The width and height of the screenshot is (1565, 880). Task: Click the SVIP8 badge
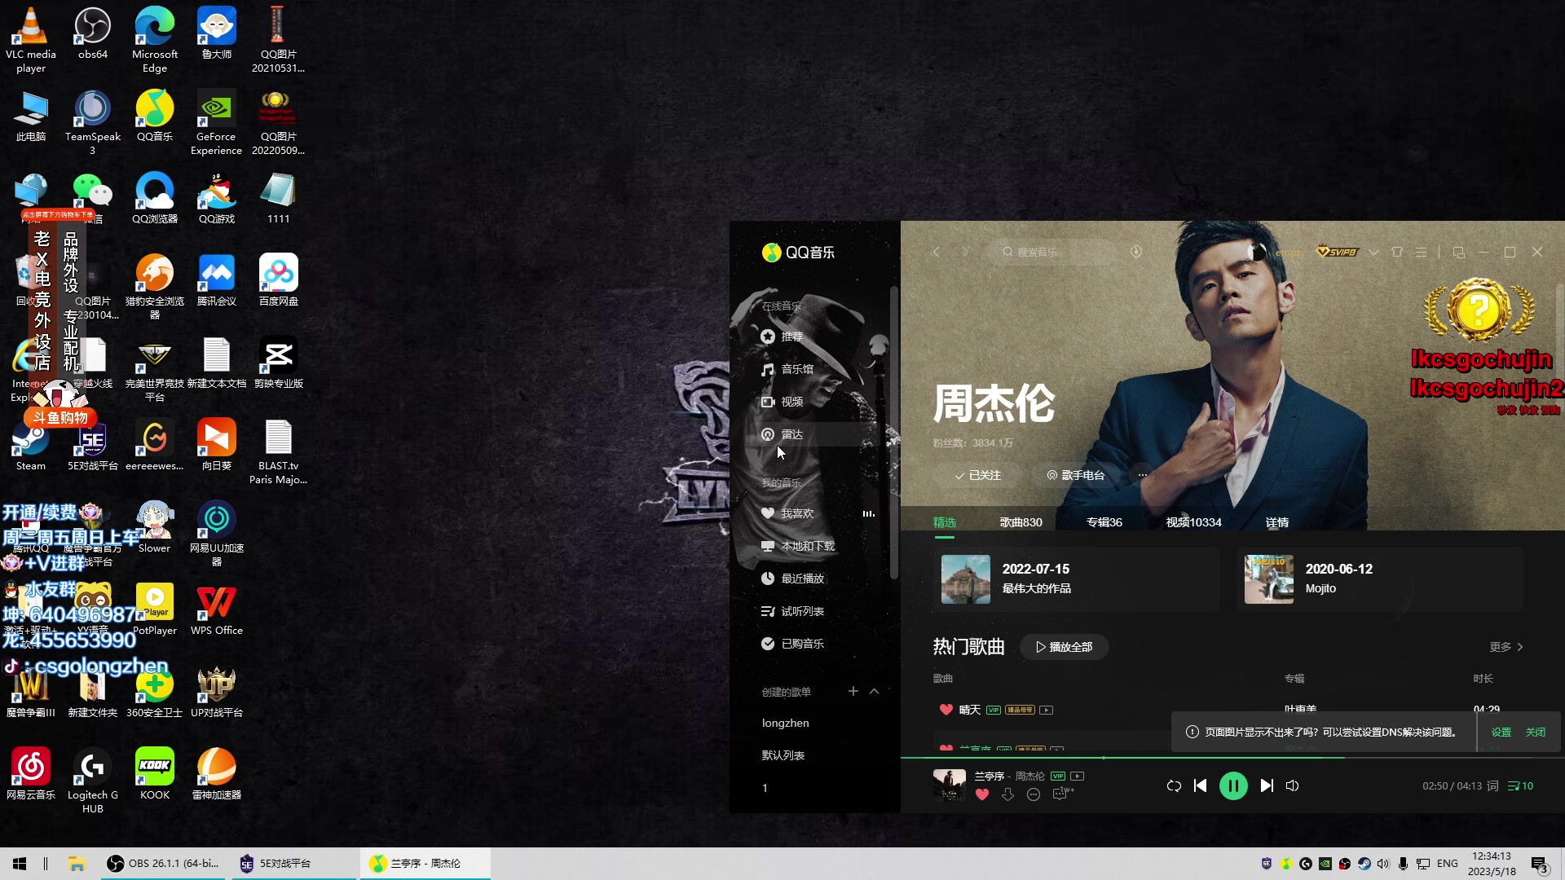point(1338,252)
